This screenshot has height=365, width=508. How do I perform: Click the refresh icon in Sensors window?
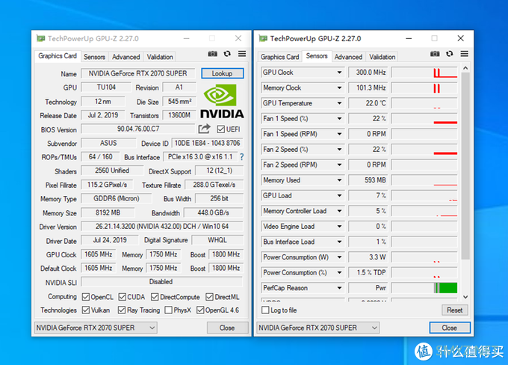450,54
